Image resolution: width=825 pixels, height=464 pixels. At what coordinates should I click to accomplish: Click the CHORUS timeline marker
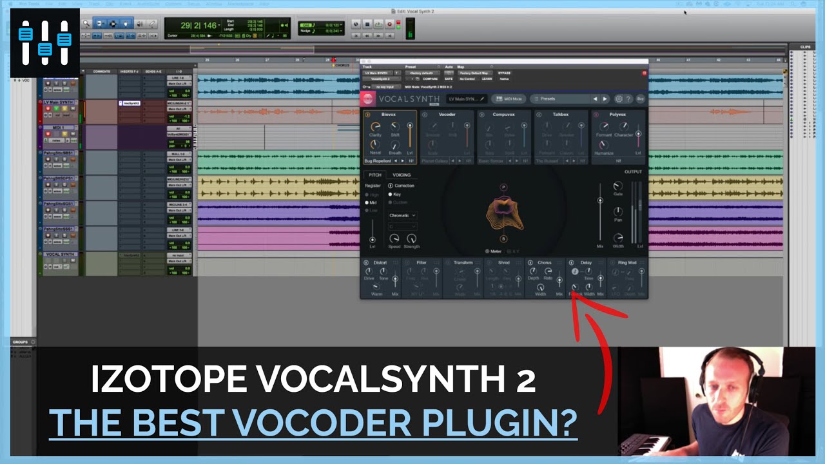click(x=341, y=65)
